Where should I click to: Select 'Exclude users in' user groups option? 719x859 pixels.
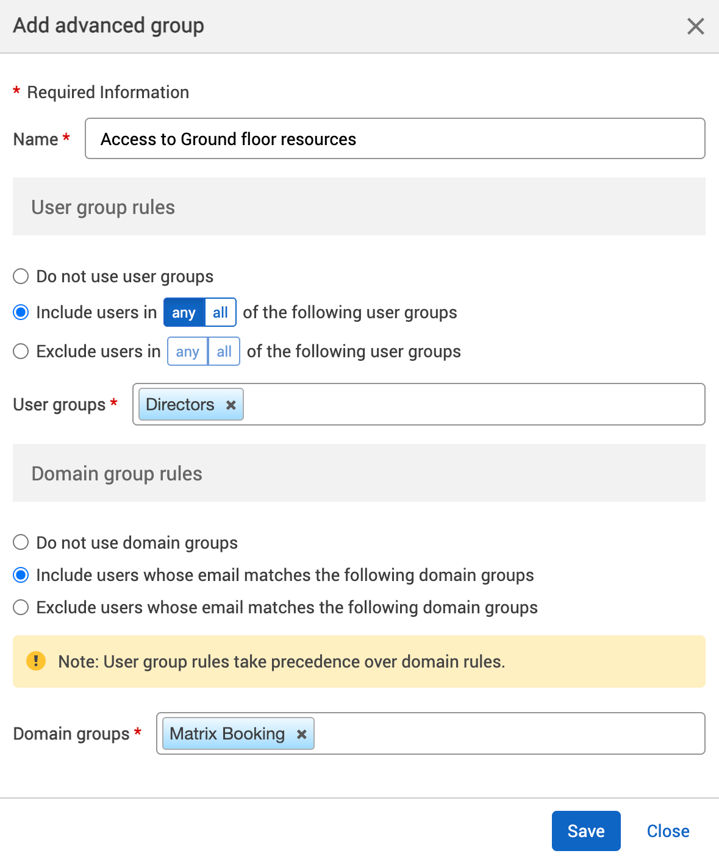(20, 351)
